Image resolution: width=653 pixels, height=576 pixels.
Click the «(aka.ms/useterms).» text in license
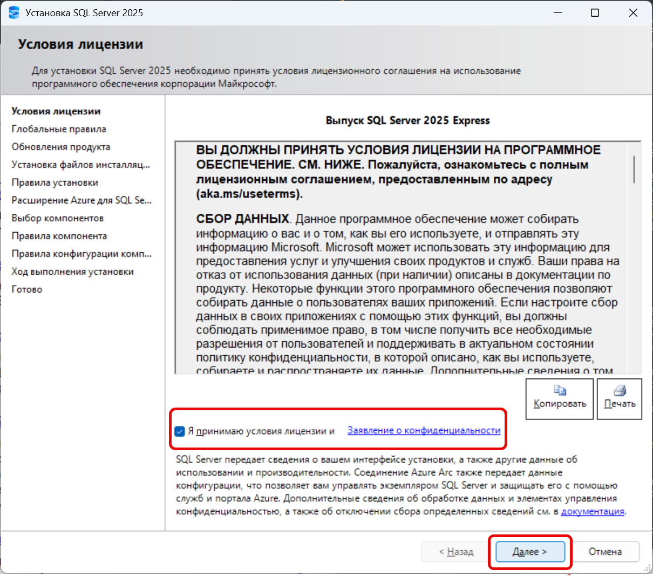pyautogui.click(x=249, y=194)
